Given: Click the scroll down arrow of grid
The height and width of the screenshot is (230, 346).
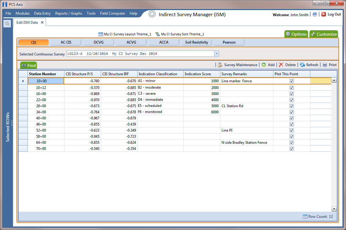Looking at the screenshot, I should click(x=334, y=209).
